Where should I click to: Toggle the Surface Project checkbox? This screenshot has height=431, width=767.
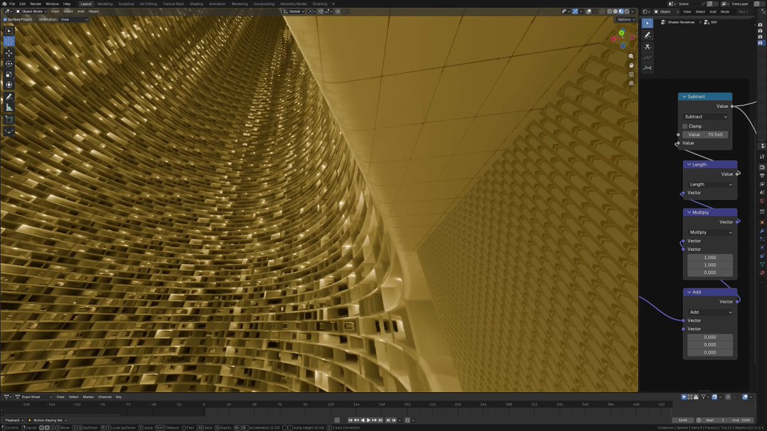[x=5, y=19]
